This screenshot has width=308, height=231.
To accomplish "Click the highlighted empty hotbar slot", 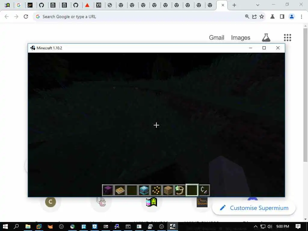I will (x=192, y=190).
